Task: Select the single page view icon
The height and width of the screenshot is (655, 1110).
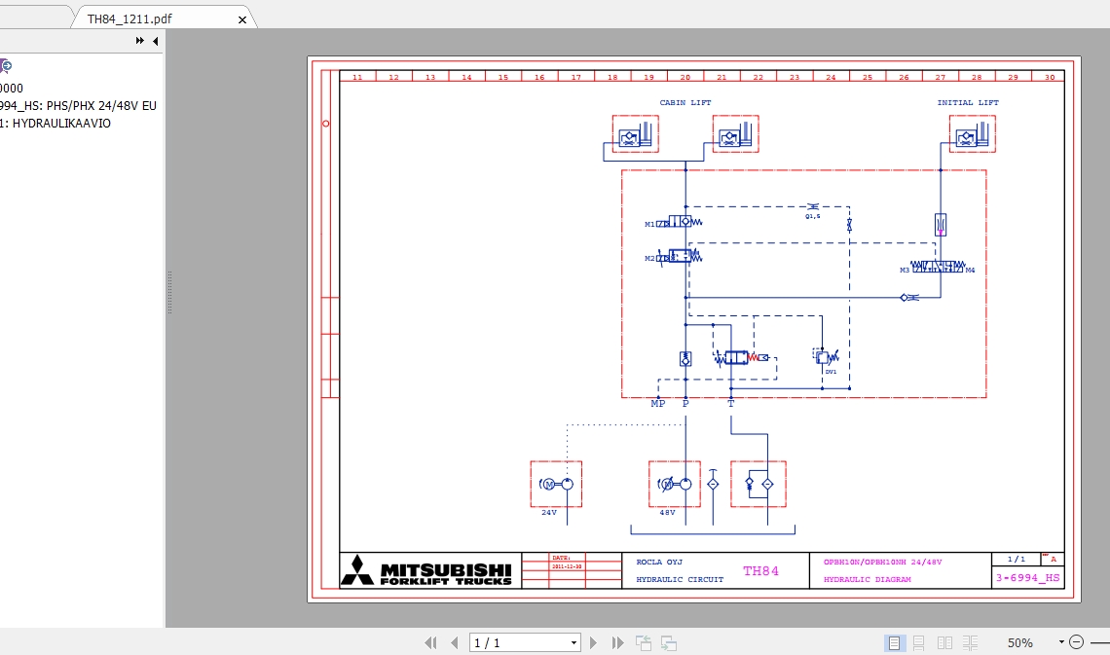Action: [x=894, y=642]
